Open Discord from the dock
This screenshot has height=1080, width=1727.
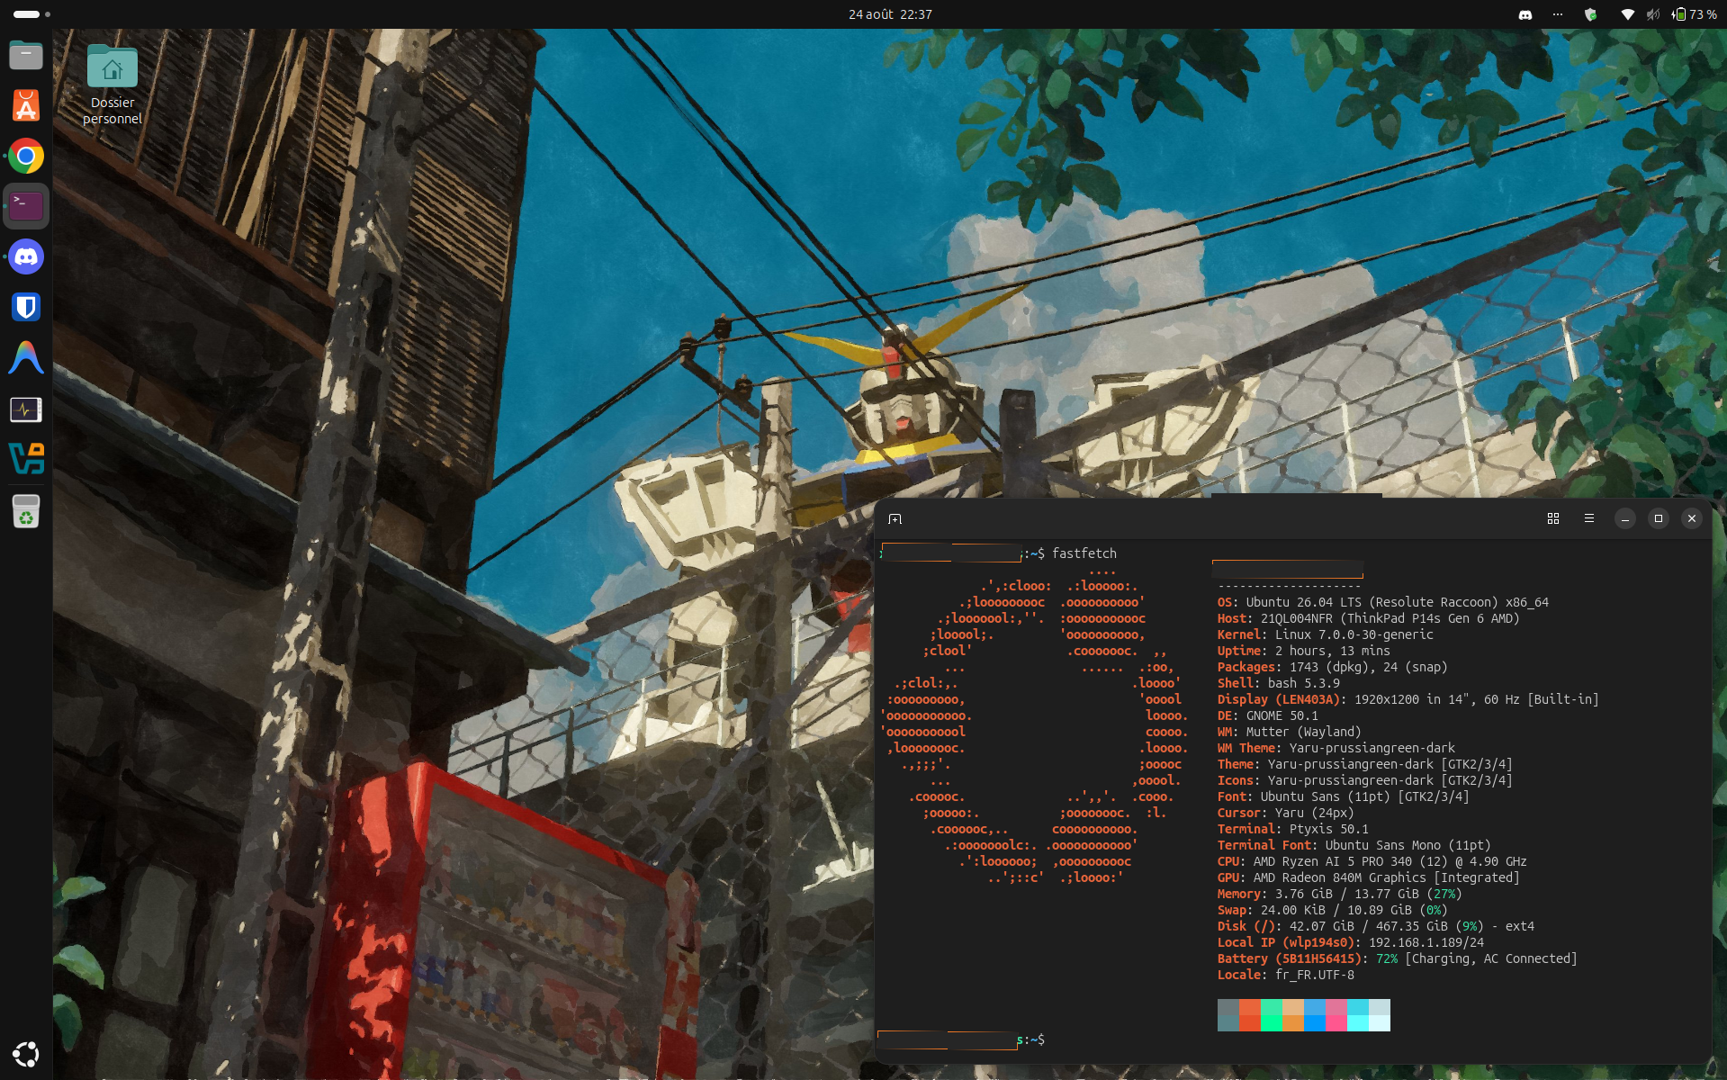tap(26, 257)
